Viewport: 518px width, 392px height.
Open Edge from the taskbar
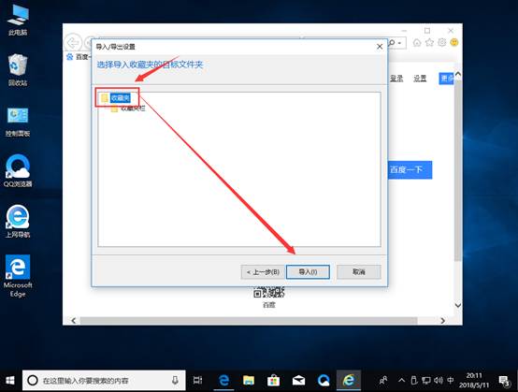(x=224, y=381)
